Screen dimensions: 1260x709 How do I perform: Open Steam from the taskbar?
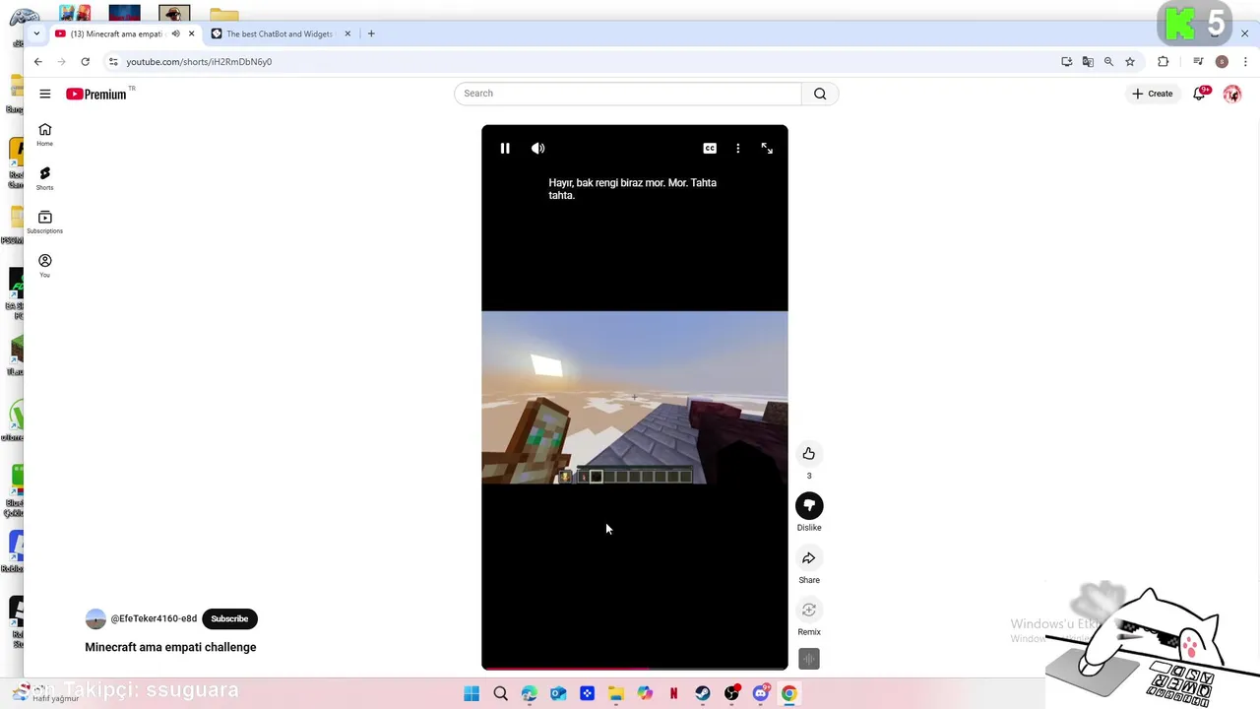(703, 694)
